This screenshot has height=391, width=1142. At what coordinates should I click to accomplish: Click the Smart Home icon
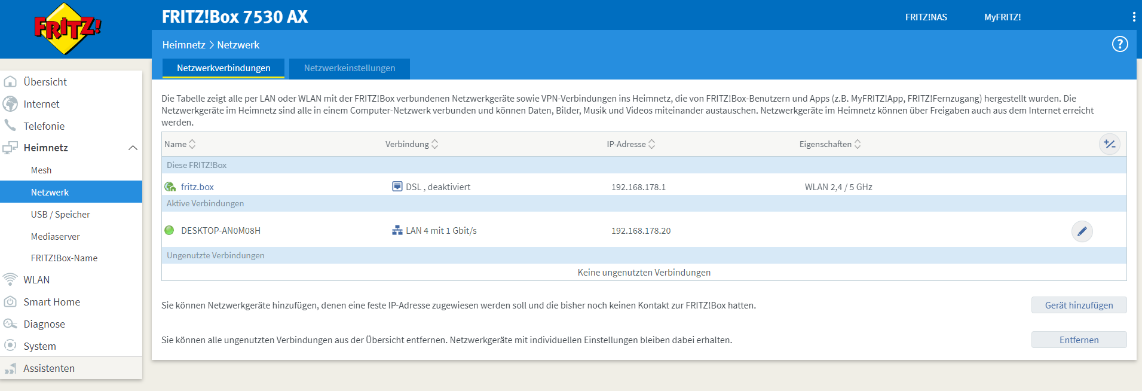coord(10,301)
